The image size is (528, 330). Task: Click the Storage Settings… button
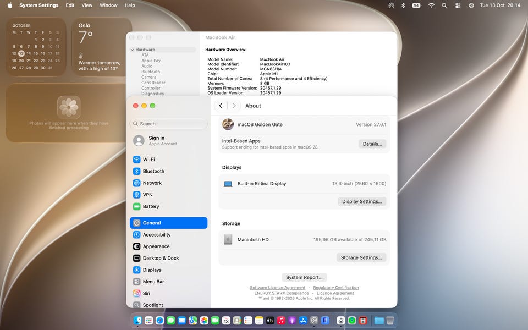tap(361, 257)
